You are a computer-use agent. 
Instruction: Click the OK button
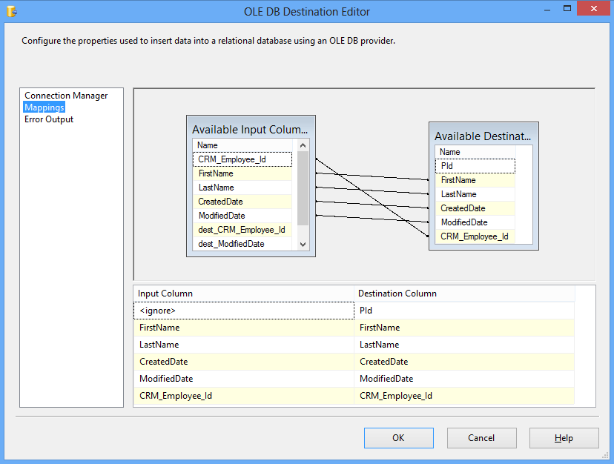click(399, 438)
